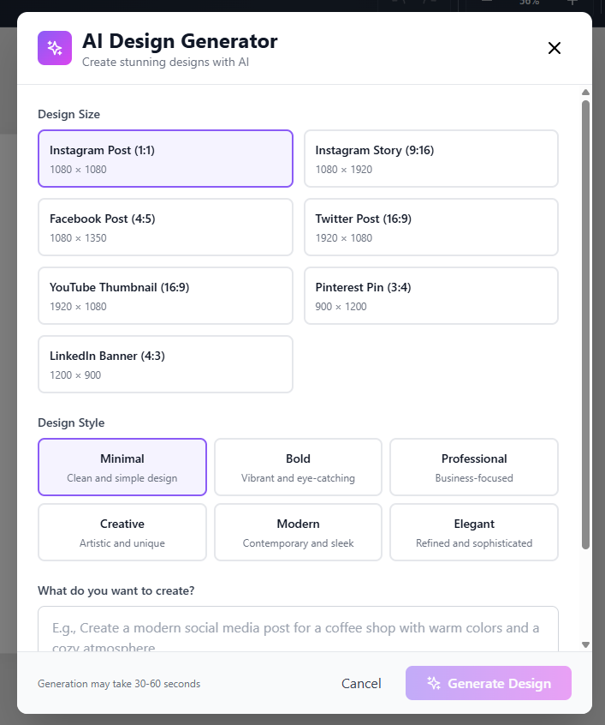Pick the Modern design style

click(298, 532)
